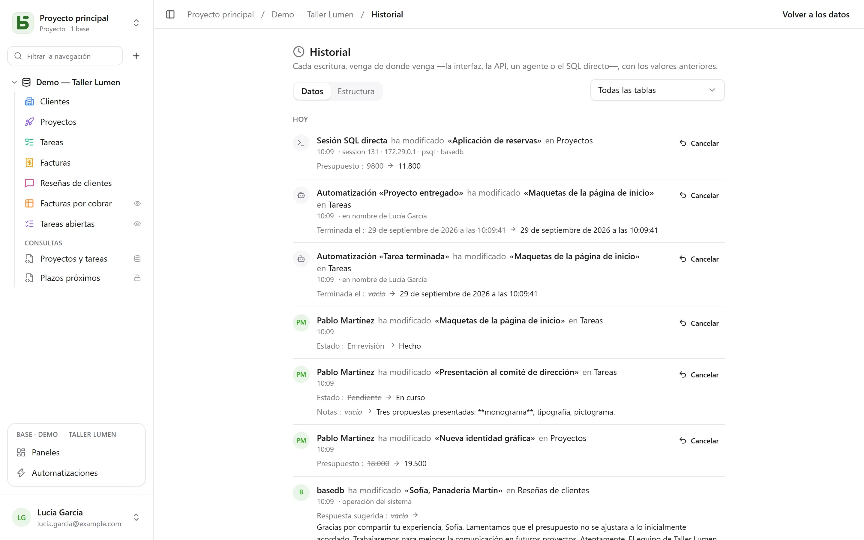
Task: Click PM avatar on Presentación al comité entry
Action: click(x=301, y=374)
